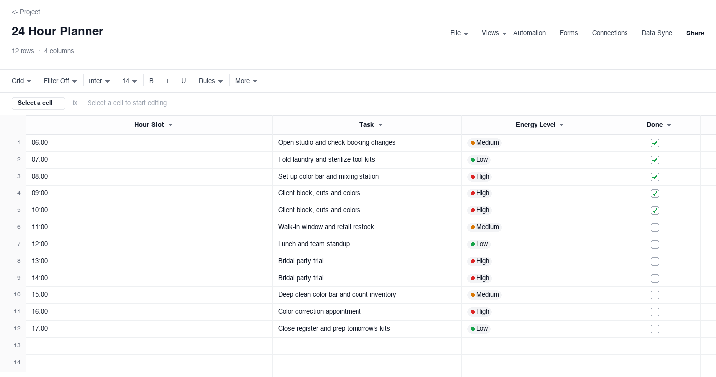Toggle italic formatting button I
The height and width of the screenshot is (377, 716).
(167, 81)
